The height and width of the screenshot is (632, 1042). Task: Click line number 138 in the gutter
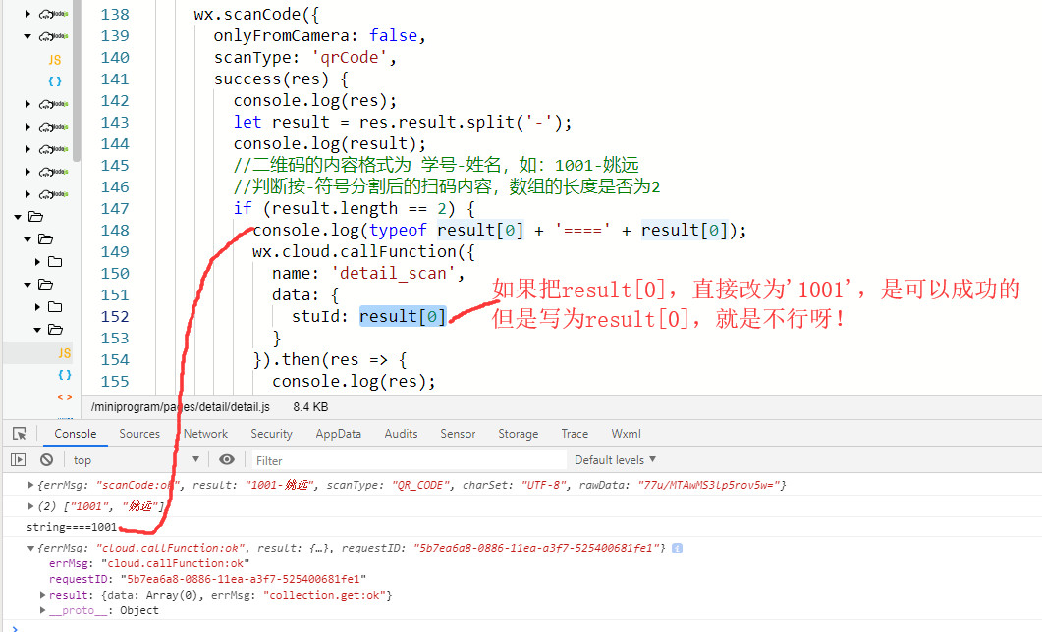tap(115, 15)
